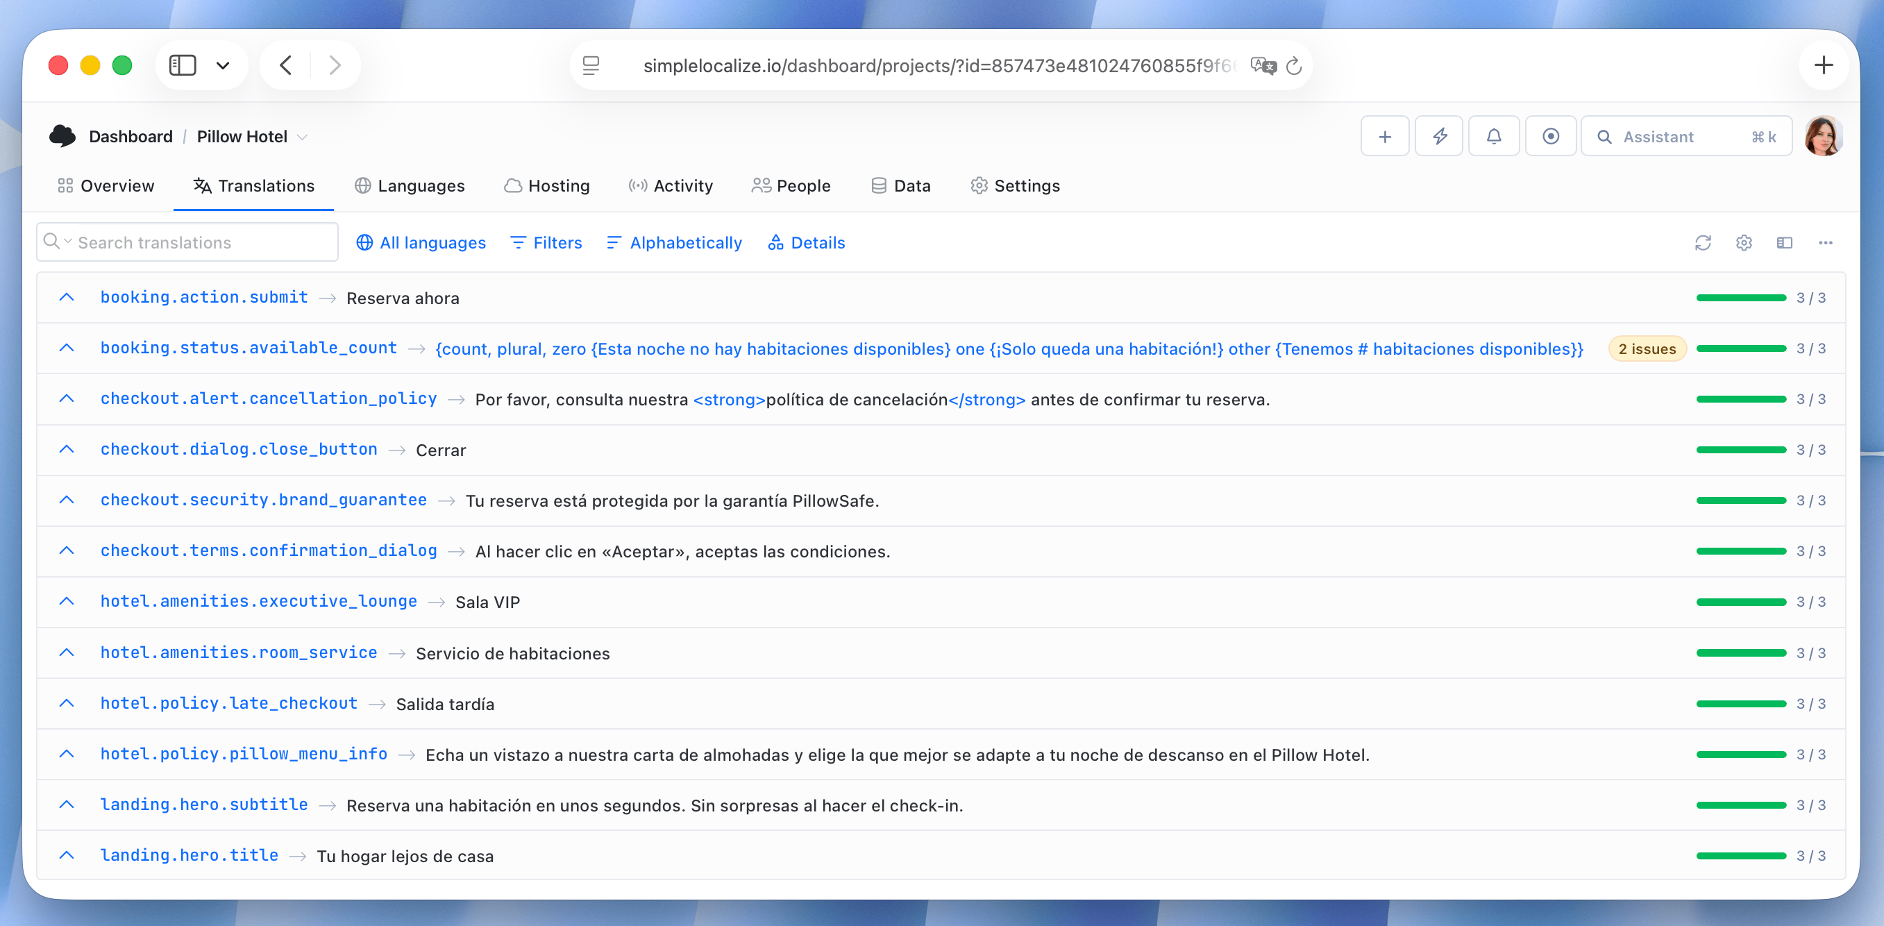Image resolution: width=1884 pixels, height=926 pixels.
Task: Collapse the checkout.security.brand_guarantee row
Action: tap(67, 500)
